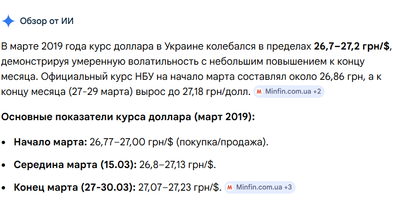Click the 26,8–27,13 грн/$ rate value
Viewport: 393px width, 205px height.
[178, 165]
